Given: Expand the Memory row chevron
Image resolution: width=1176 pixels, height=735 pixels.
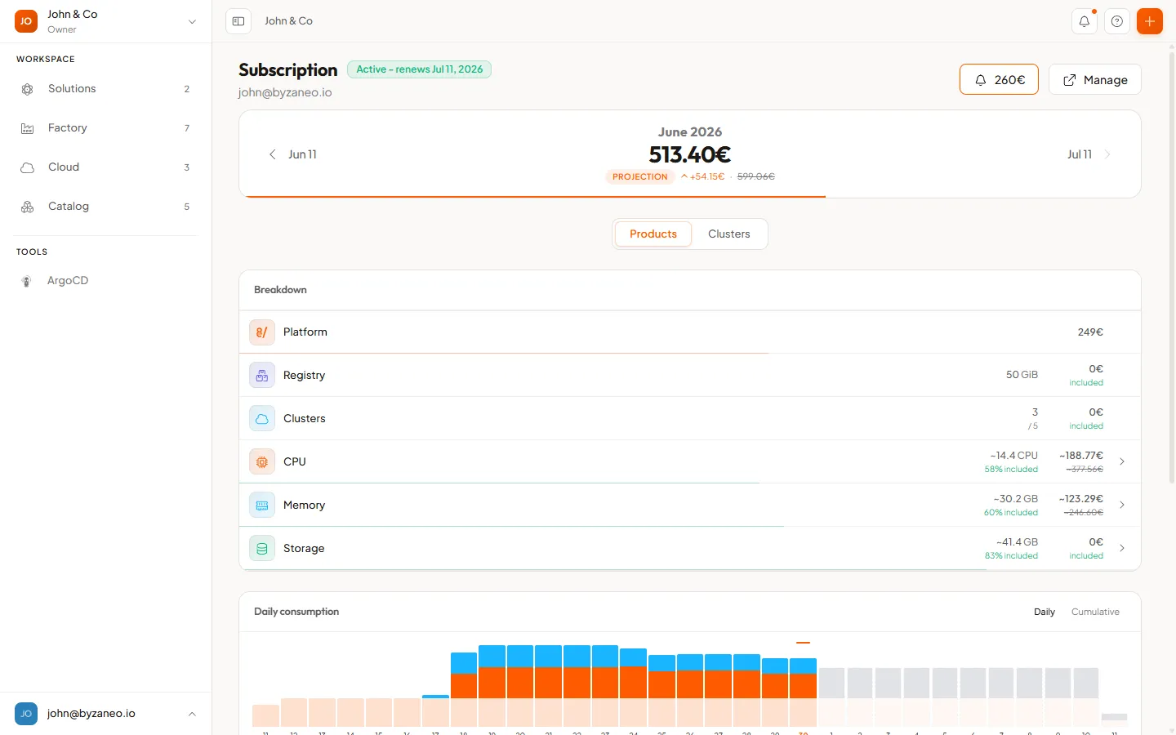Looking at the screenshot, I should tap(1122, 506).
